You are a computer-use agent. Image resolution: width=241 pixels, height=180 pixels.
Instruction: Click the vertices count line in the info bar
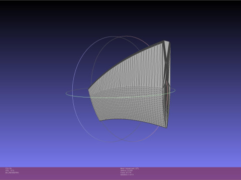click(127, 170)
